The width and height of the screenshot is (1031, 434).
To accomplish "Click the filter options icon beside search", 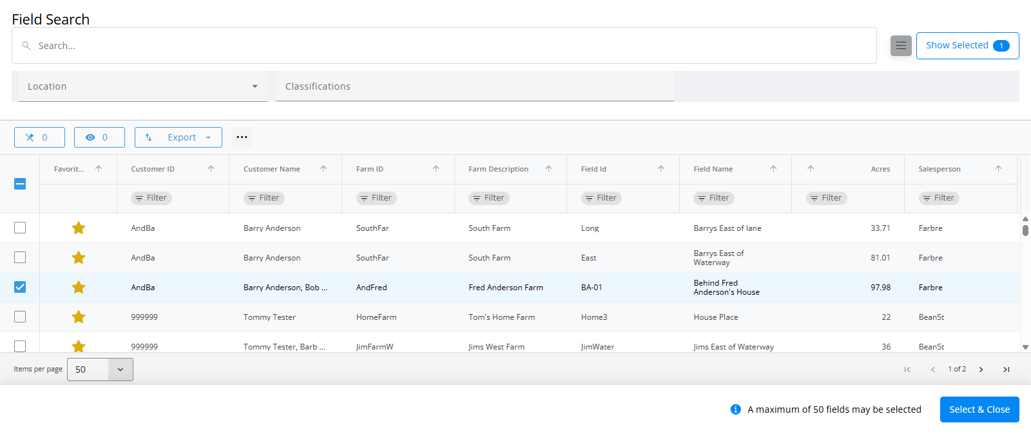I will coord(901,46).
